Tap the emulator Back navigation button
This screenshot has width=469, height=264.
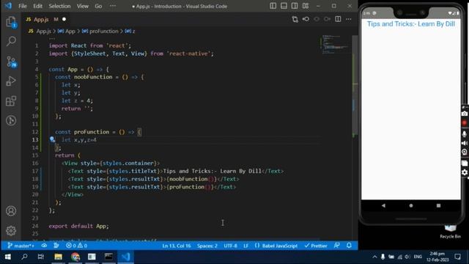383,205
